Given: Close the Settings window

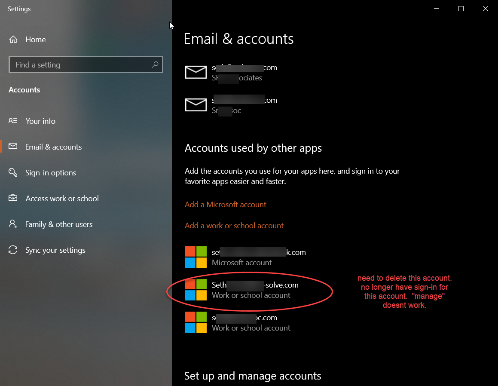Looking at the screenshot, I should coord(486,9).
